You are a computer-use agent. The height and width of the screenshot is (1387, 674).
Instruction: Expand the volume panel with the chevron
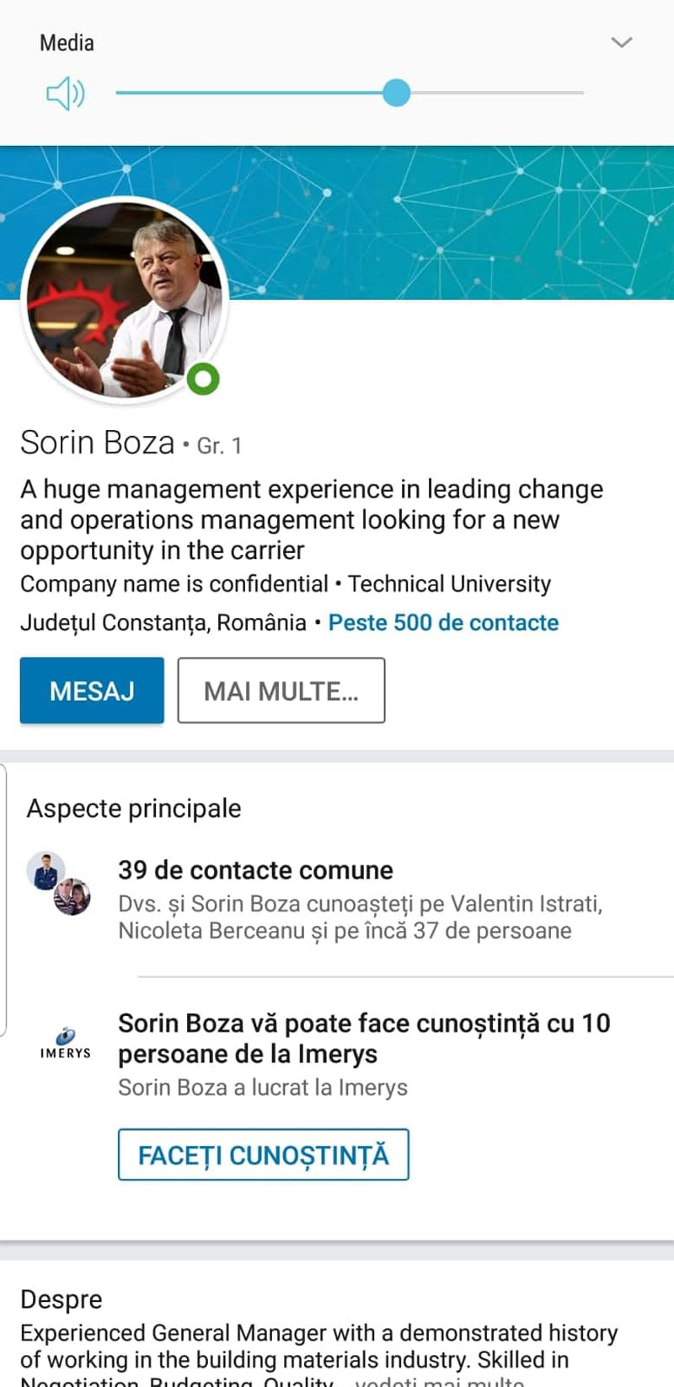click(622, 42)
